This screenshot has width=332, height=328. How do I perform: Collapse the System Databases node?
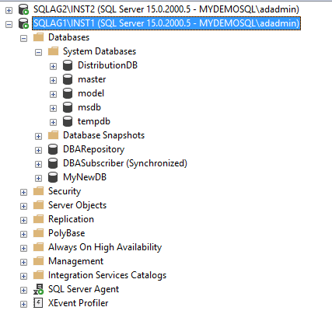38,52
